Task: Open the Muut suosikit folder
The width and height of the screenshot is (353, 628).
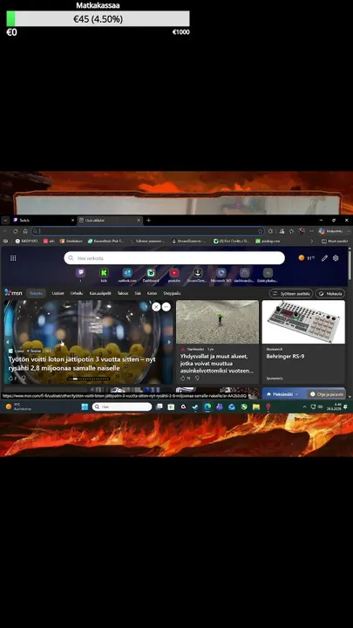Action: (x=334, y=241)
